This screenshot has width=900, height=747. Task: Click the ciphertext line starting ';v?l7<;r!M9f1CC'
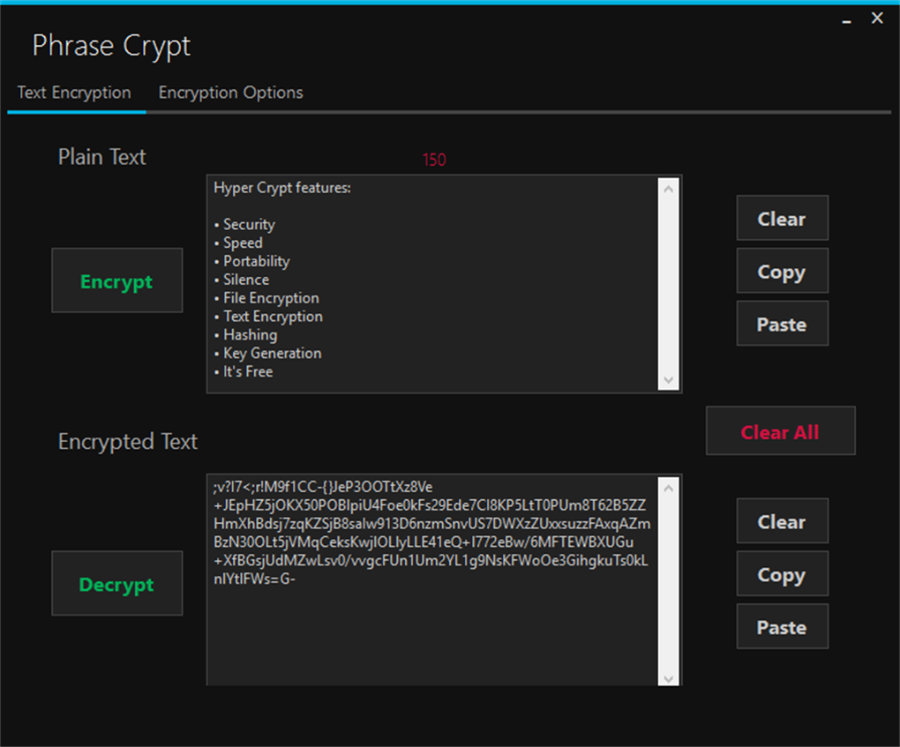coord(323,487)
